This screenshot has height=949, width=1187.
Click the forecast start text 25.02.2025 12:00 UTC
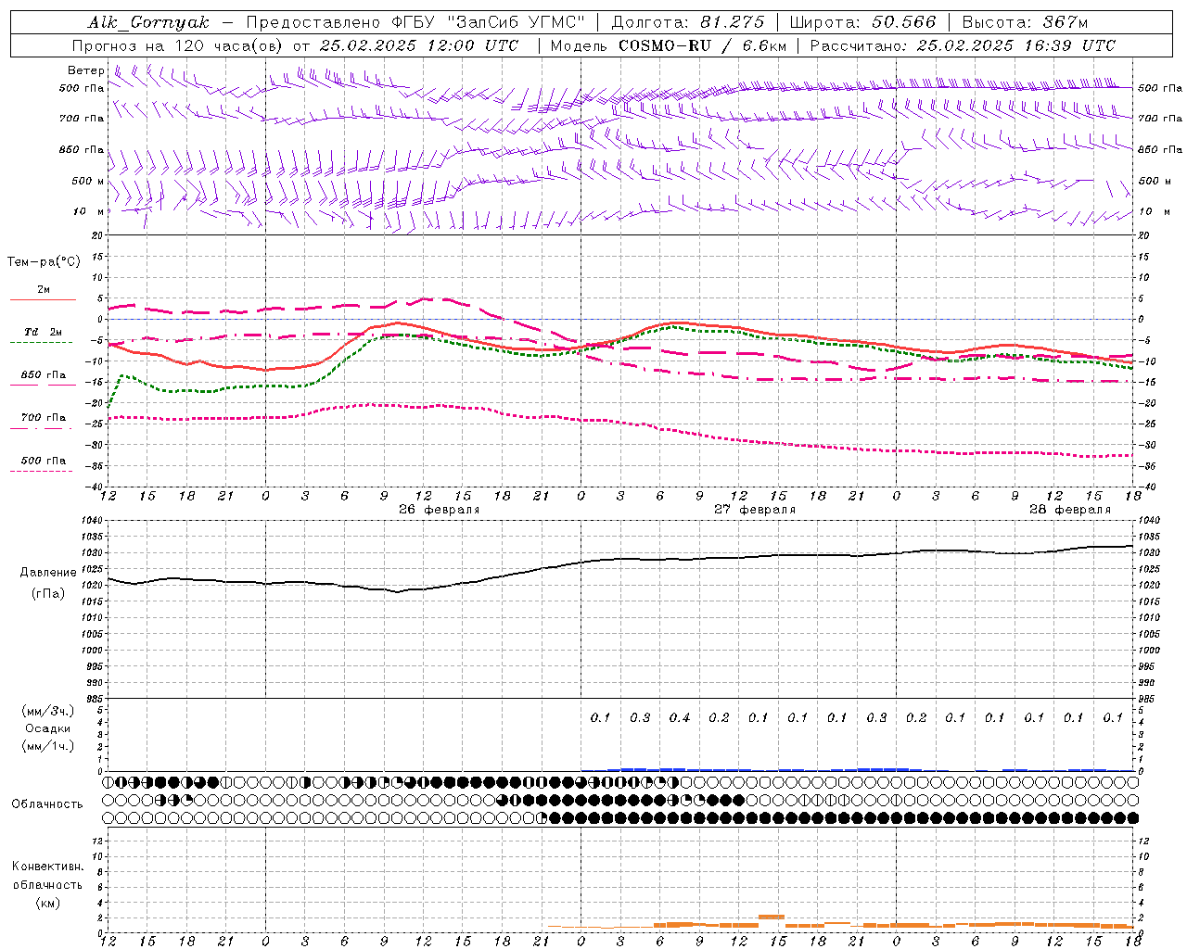(418, 45)
